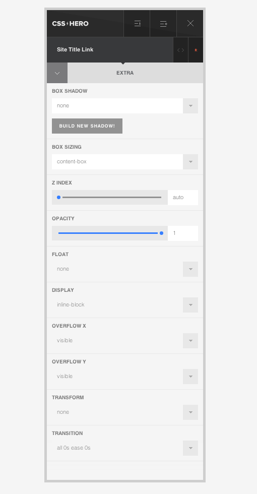
Task: Open the Display inline-block dropdown
Action: click(x=125, y=305)
